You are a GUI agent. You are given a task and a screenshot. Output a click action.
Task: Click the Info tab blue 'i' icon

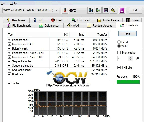pos(35,20)
